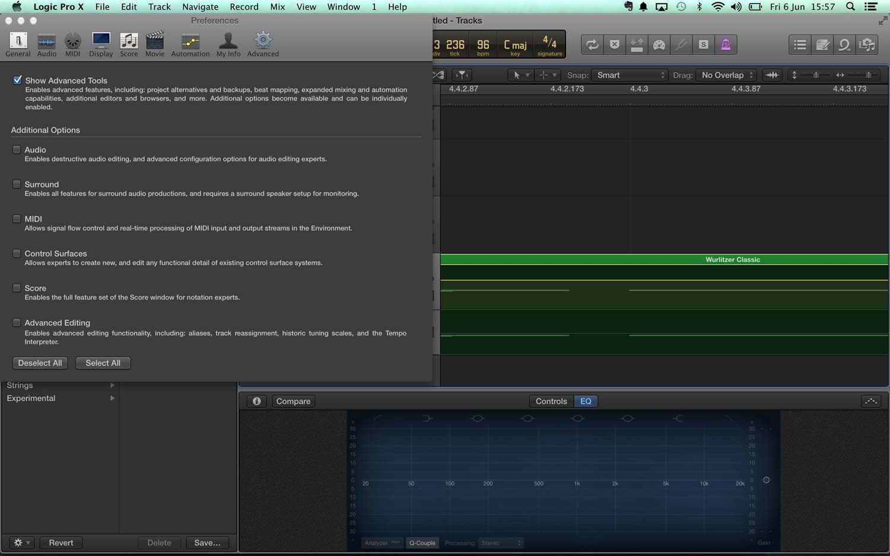The width and height of the screenshot is (890, 556).
Task: Click the Replace mode button
Action: click(615, 44)
